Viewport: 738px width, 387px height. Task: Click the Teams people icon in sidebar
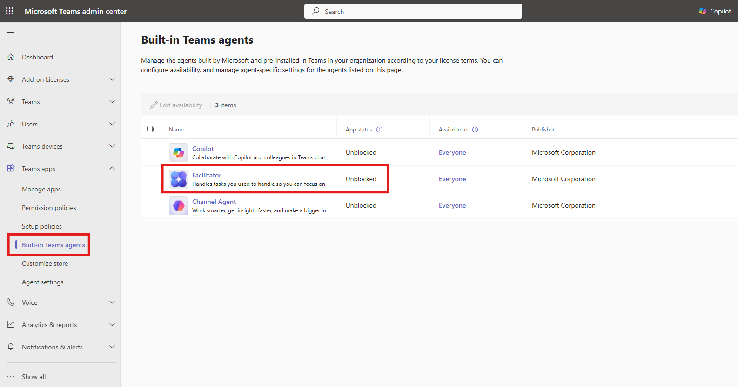(x=11, y=102)
